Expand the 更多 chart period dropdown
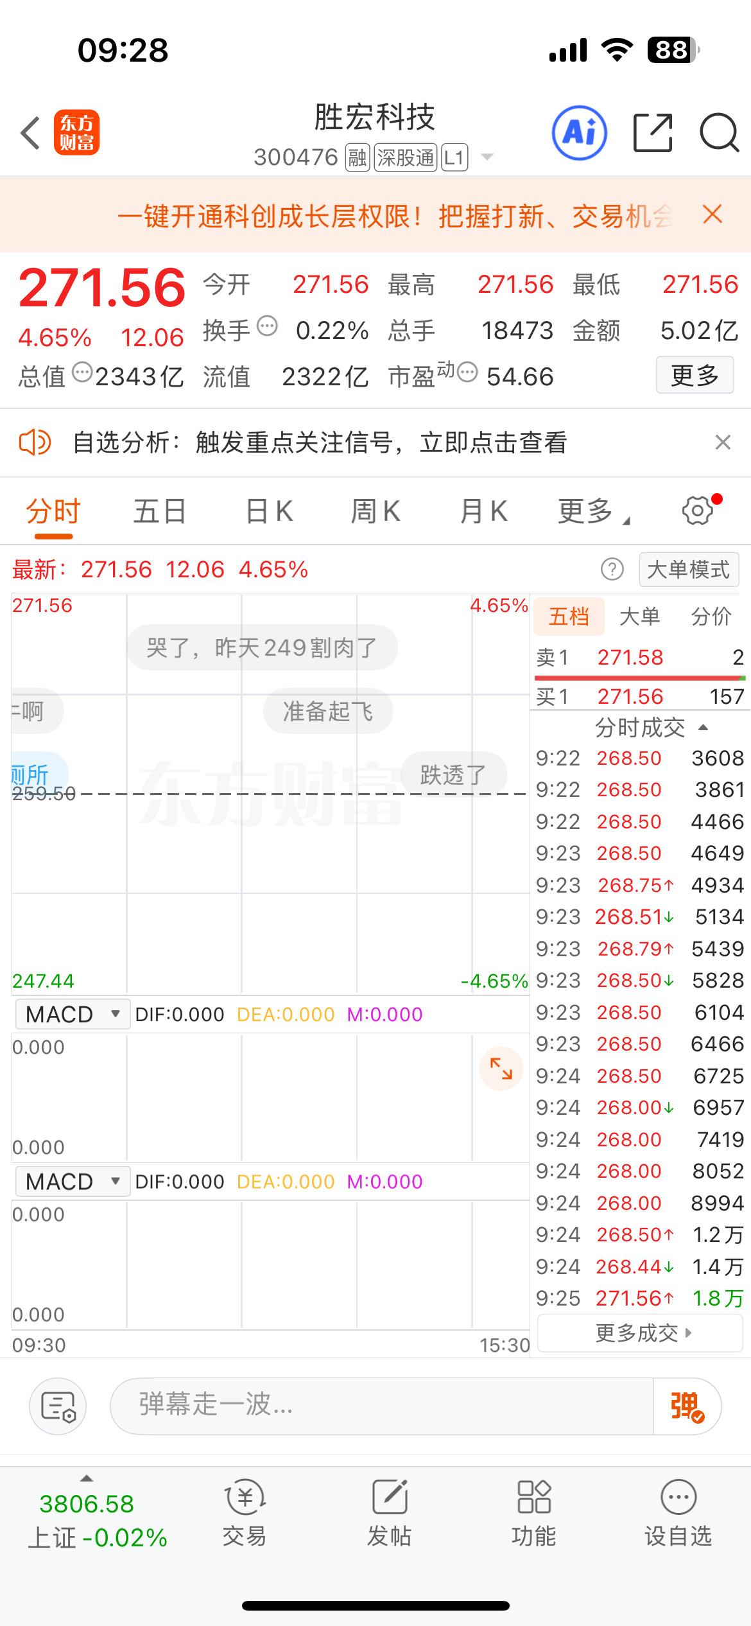The width and height of the screenshot is (751, 1626). (x=594, y=512)
